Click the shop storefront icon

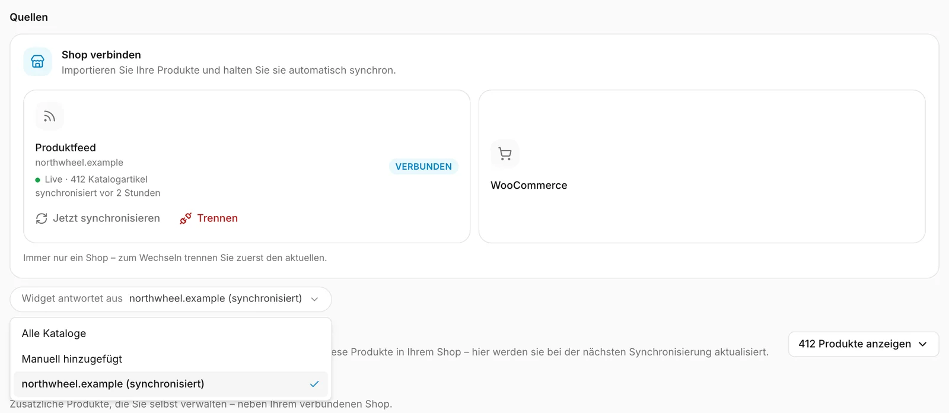pos(37,62)
